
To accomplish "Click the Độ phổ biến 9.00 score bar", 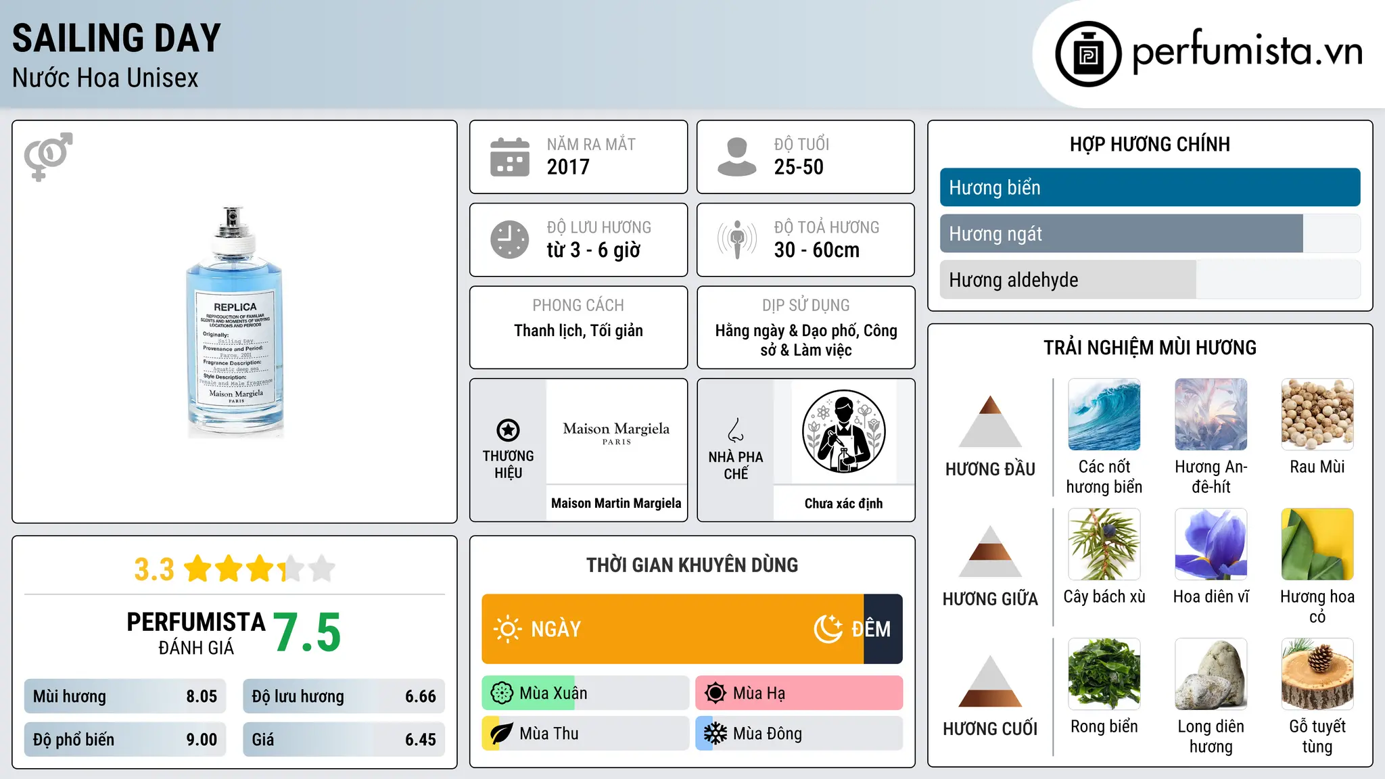I will click(x=125, y=740).
